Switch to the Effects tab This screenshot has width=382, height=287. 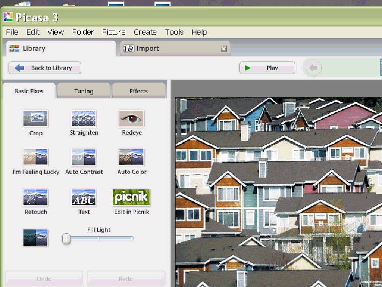[x=138, y=91]
